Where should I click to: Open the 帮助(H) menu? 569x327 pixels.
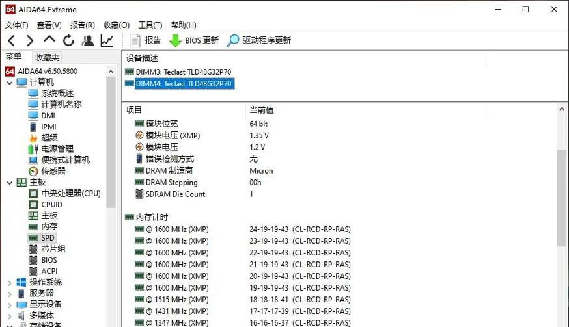[x=184, y=25]
